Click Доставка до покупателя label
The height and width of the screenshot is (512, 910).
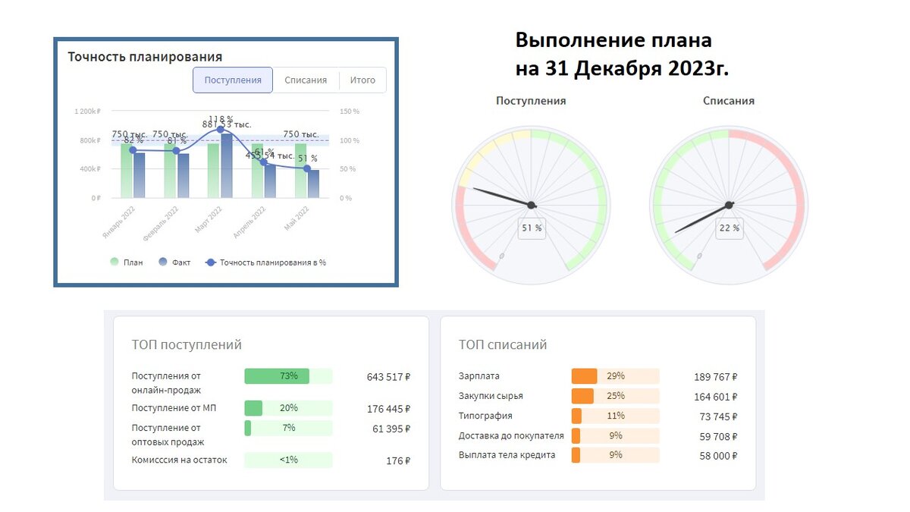tap(511, 435)
